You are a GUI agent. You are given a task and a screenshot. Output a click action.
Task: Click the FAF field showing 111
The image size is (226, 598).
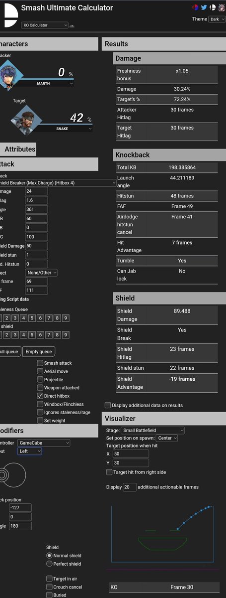36,290
